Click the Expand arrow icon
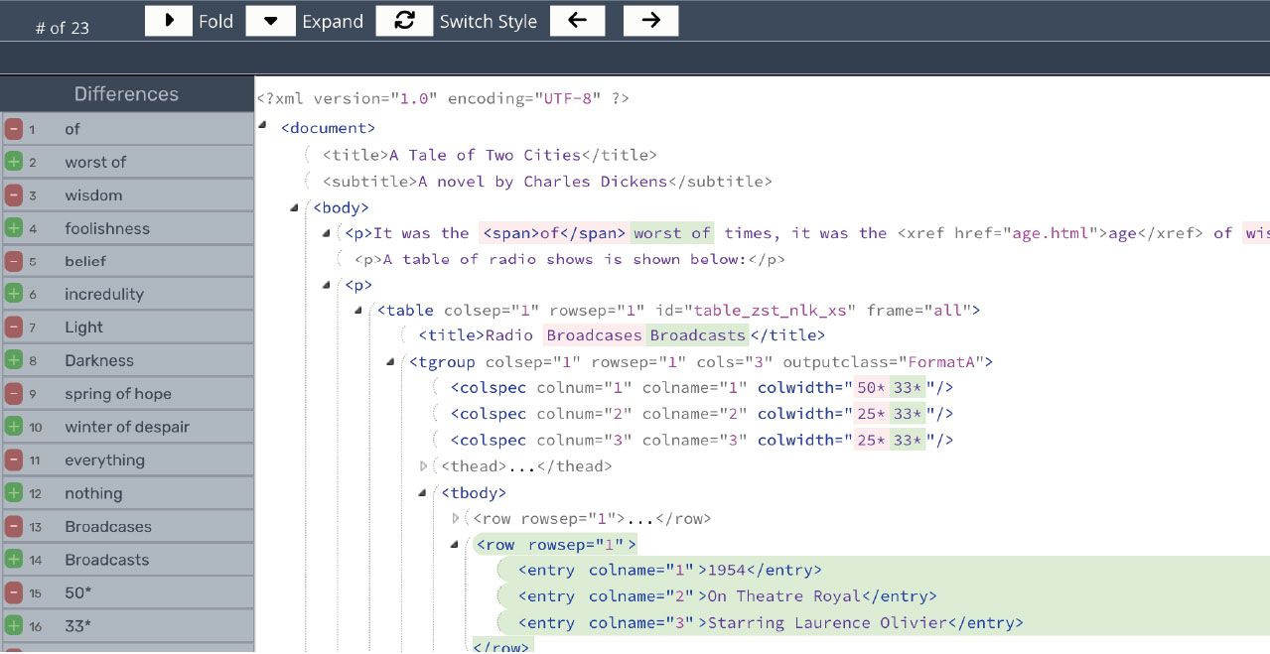The width and height of the screenshot is (1270, 654). pos(270,20)
